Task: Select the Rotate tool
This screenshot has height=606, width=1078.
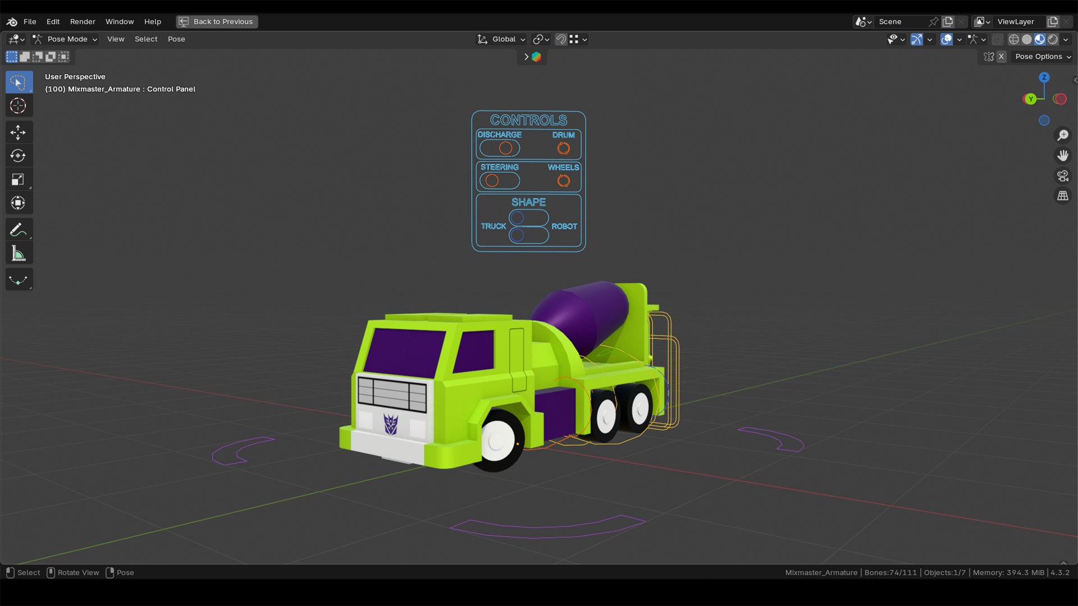Action: click(x=19, y=155)
